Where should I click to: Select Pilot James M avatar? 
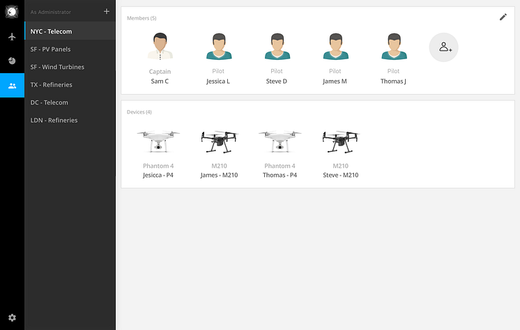click(x=335, y=46)
